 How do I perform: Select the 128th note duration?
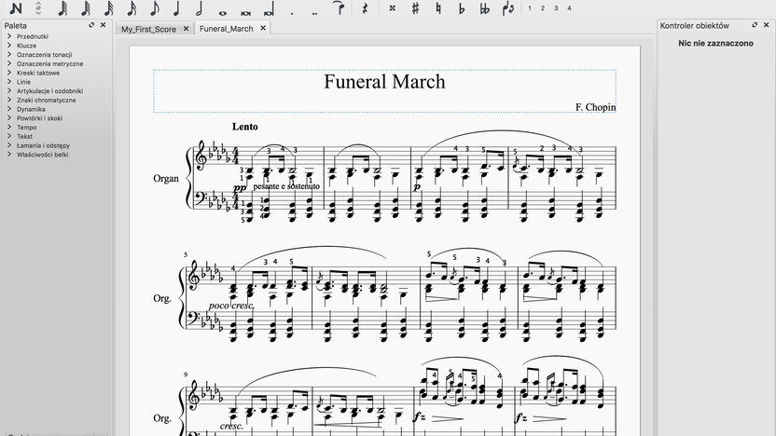(62, 7)
